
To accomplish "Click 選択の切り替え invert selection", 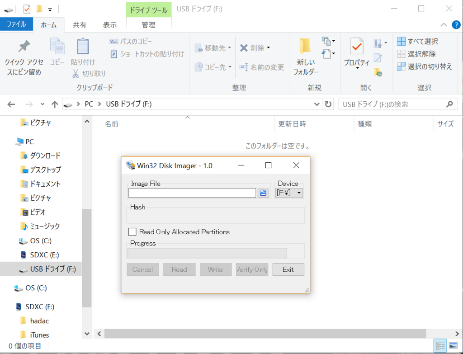I will pyautogui.click(x=424, y=67).
